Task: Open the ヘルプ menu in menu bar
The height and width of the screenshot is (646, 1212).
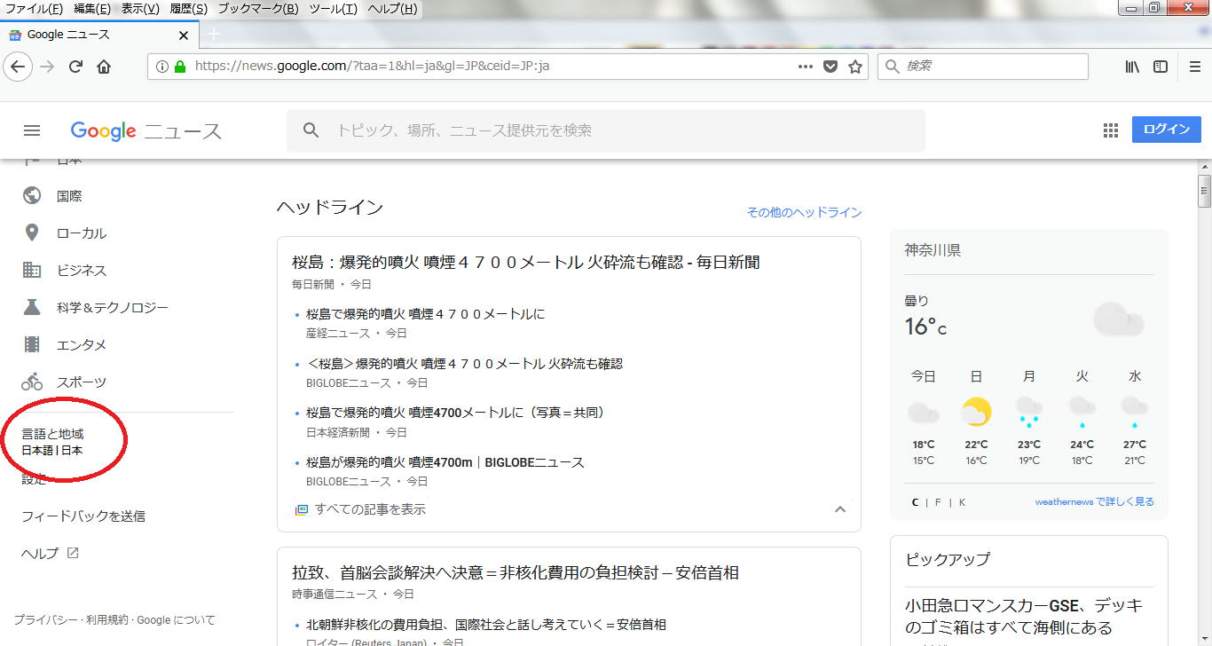Action: click(392, 9)
